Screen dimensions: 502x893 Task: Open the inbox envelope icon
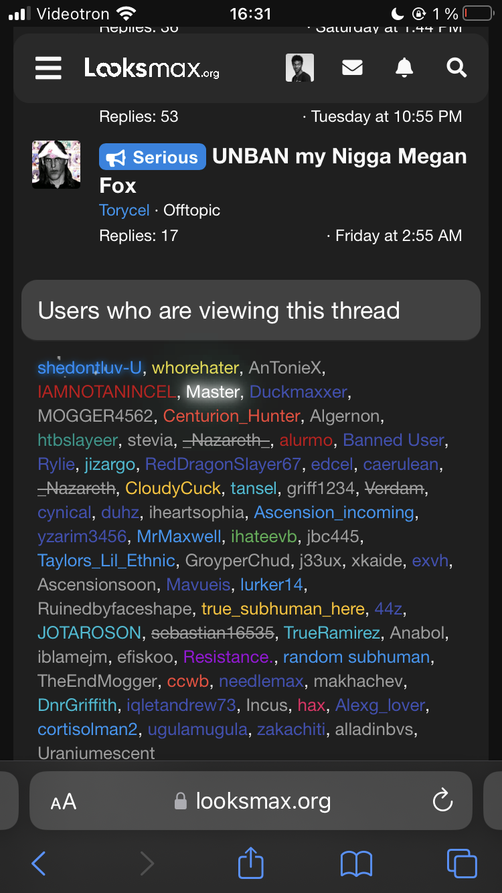click(x=352, y=68)
